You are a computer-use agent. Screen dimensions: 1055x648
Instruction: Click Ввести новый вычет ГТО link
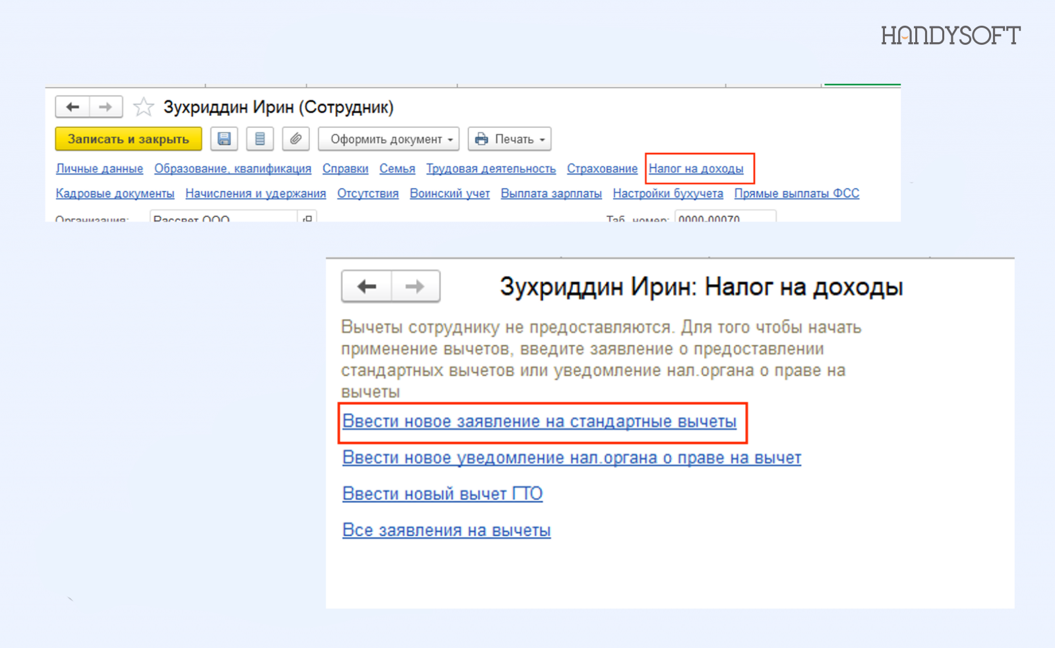point(442,494)
